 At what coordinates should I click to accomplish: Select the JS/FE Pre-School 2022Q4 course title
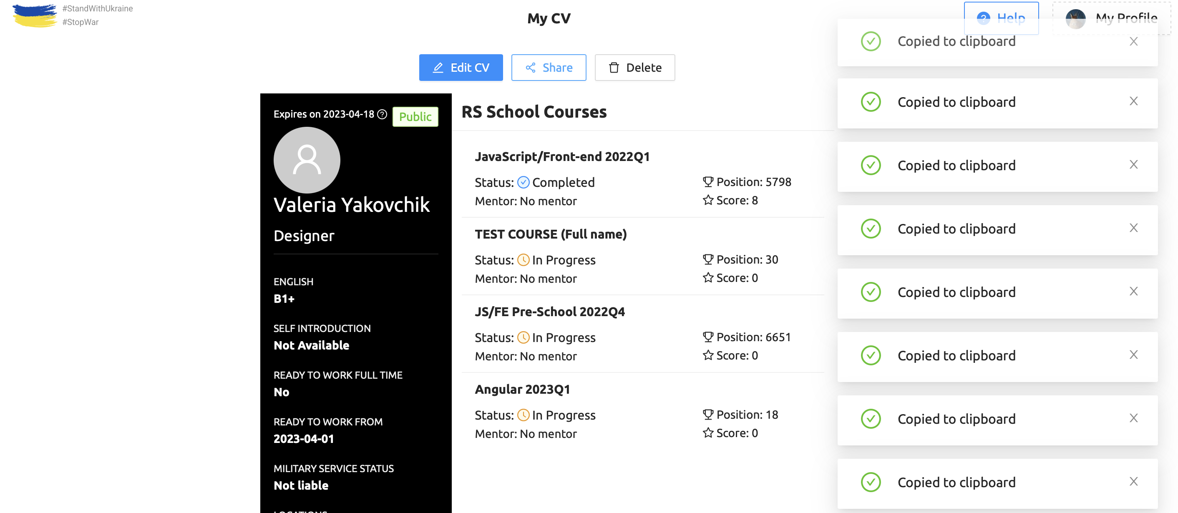pos(550,312)
